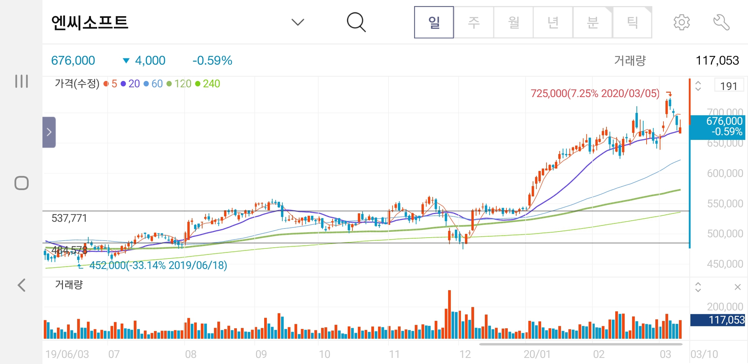The width and height of the screenshot is (748, 364).
Task: Open the 분 minute chart tab
Action: point(593,22)
